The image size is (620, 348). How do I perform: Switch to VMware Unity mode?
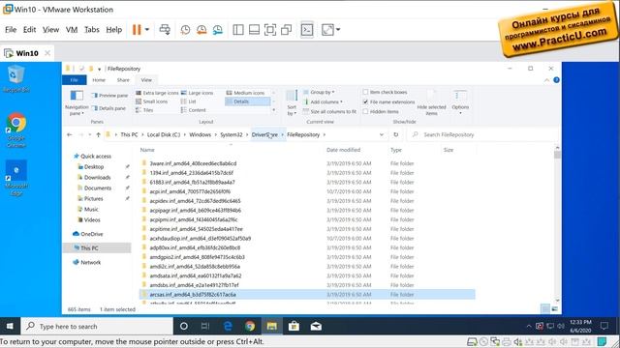point(286,30)
